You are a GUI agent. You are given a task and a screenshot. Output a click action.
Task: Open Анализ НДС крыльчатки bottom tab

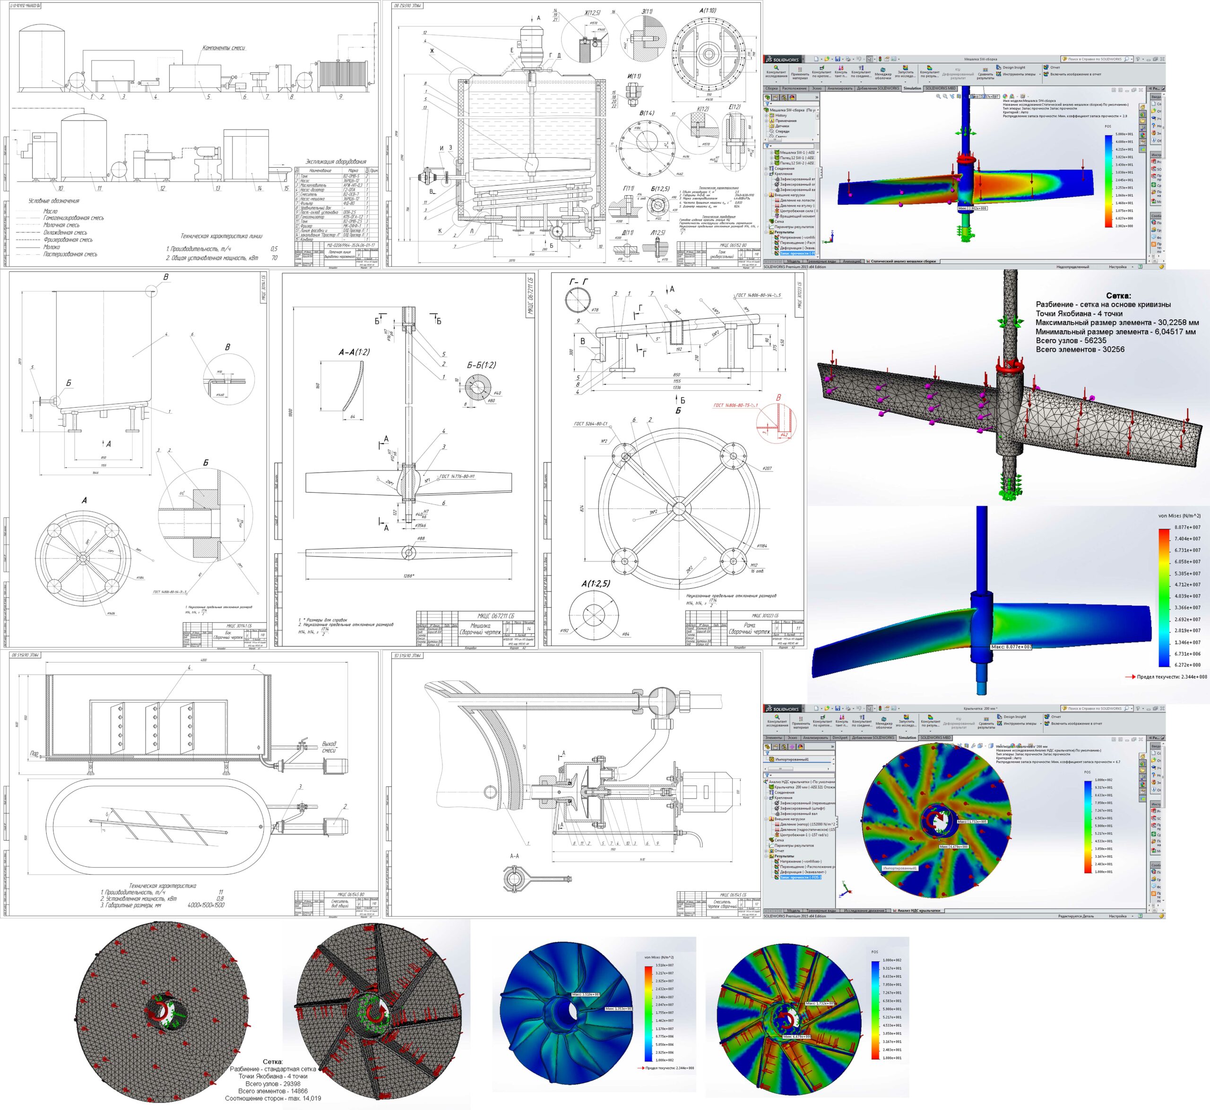[919, 911]
